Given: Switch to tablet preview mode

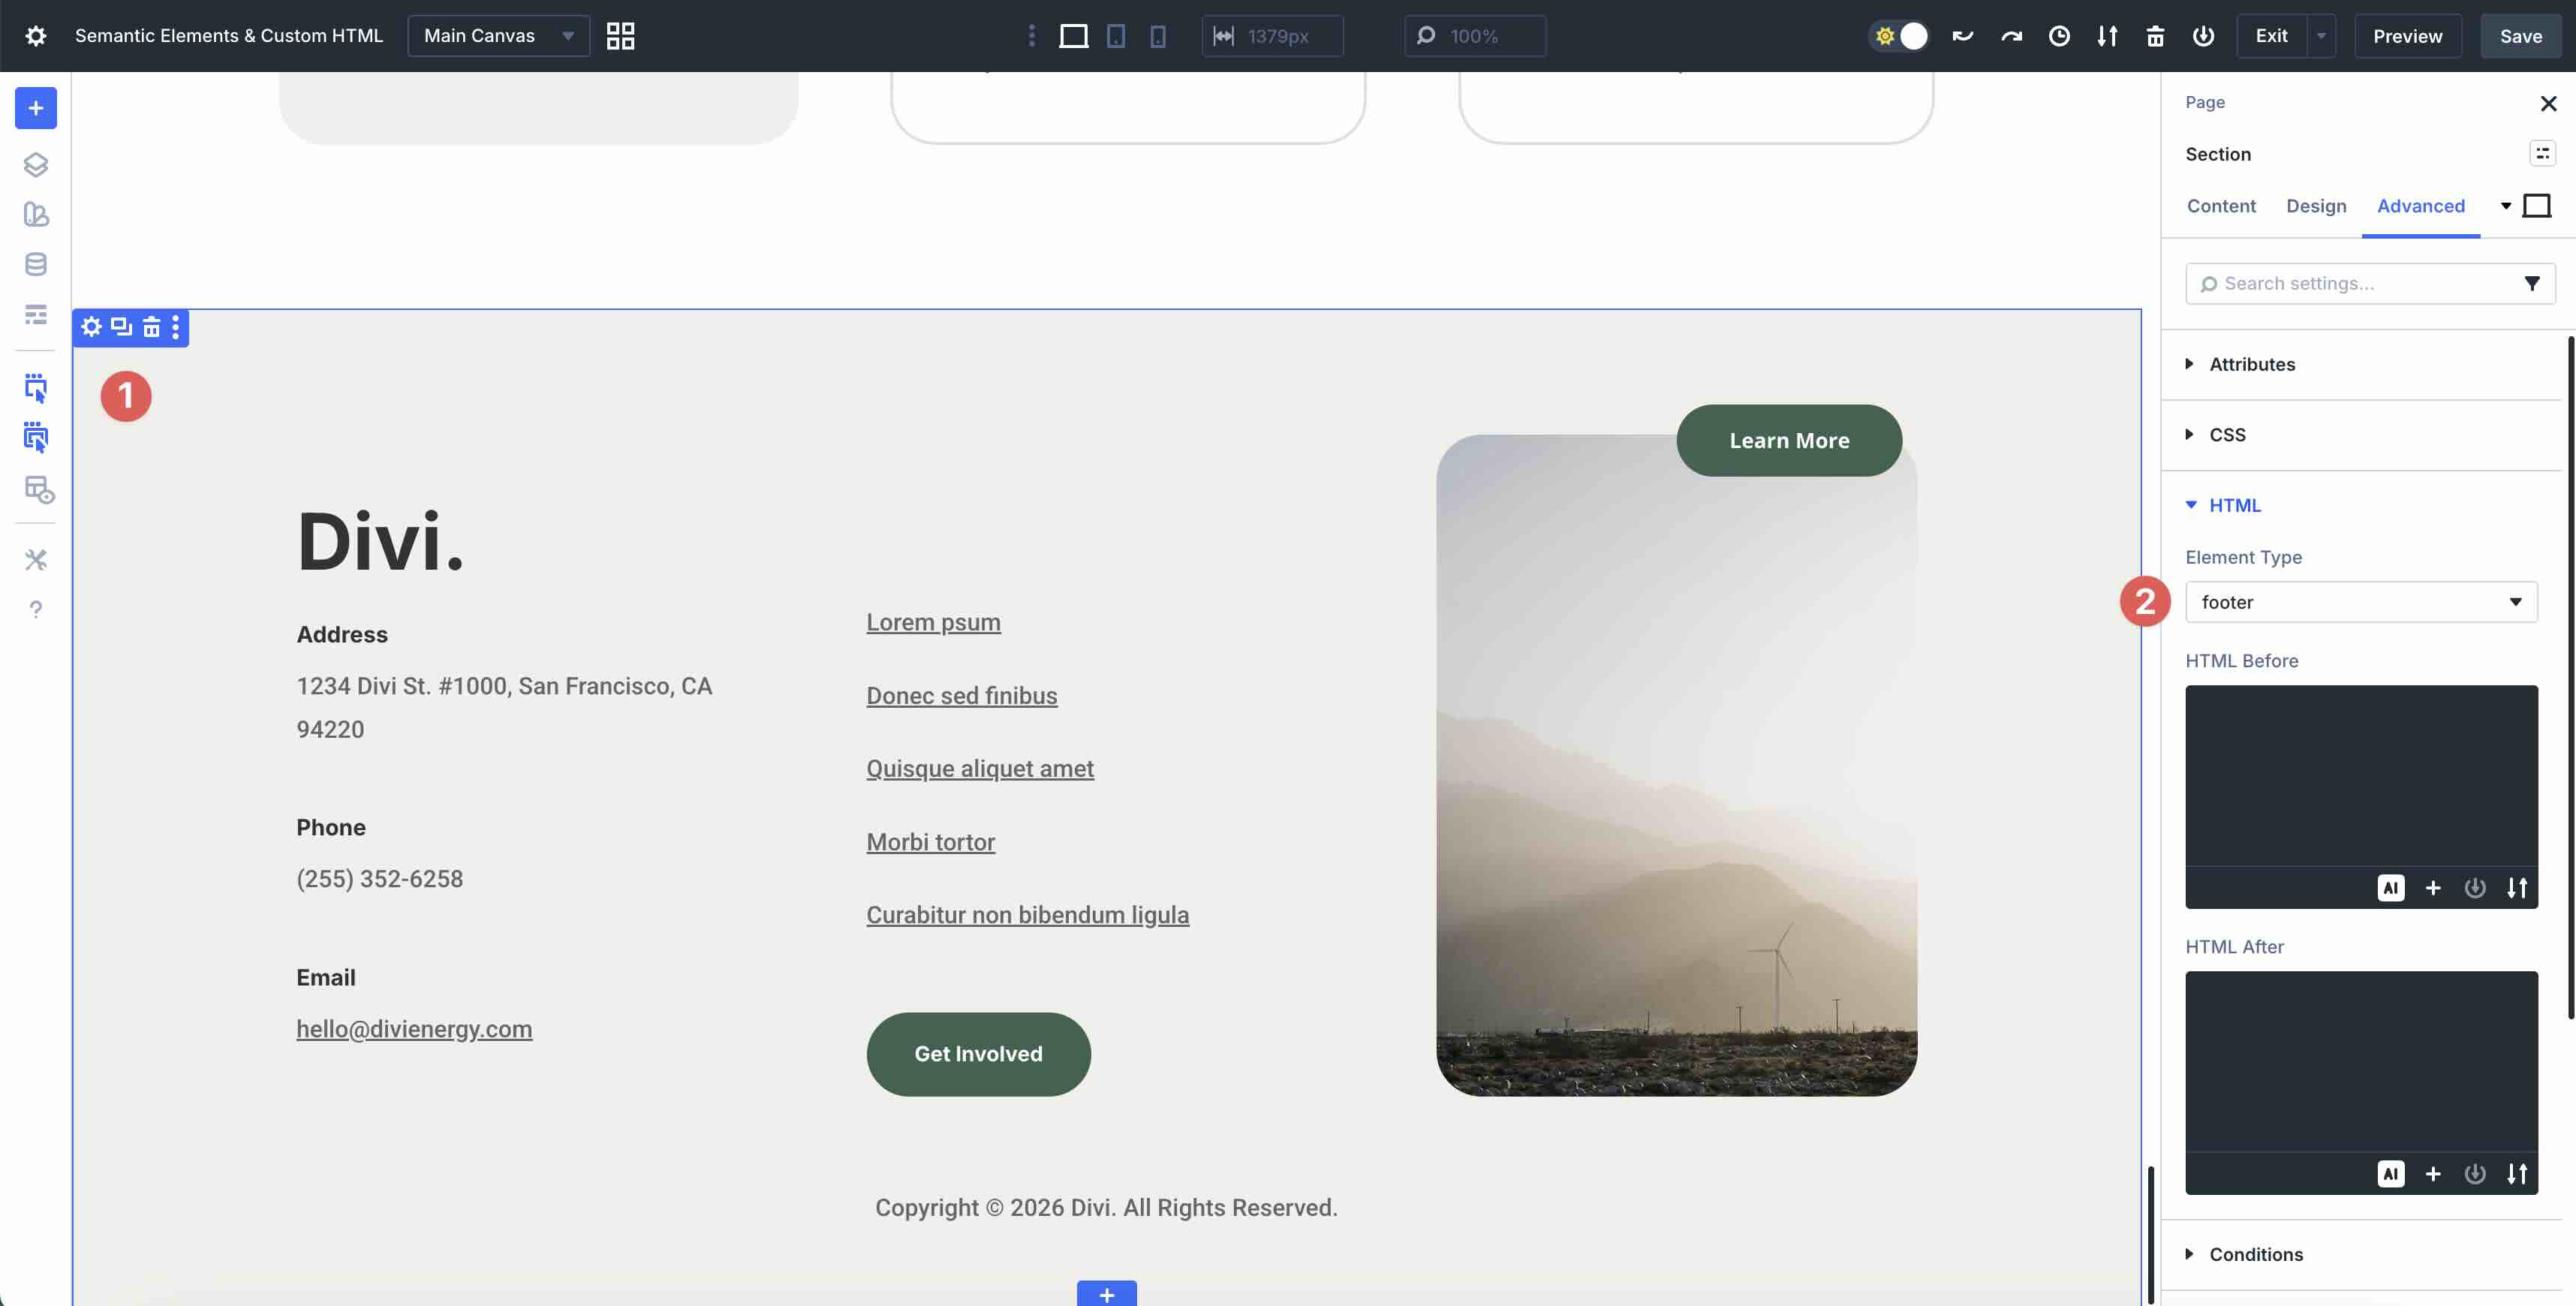Looking at the screenshot, I should click(x=1116, y=35).
